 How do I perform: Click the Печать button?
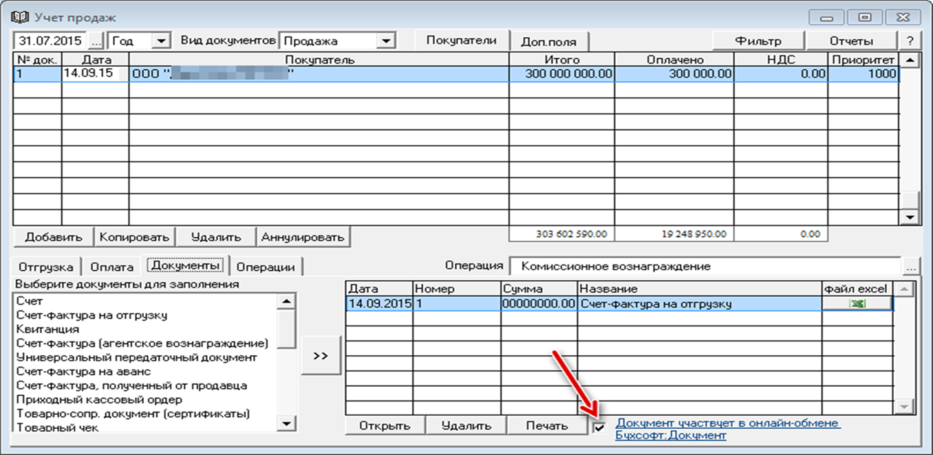point(547,425)
